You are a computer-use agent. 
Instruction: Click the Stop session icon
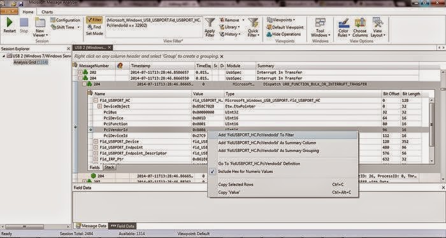point(24,22)
